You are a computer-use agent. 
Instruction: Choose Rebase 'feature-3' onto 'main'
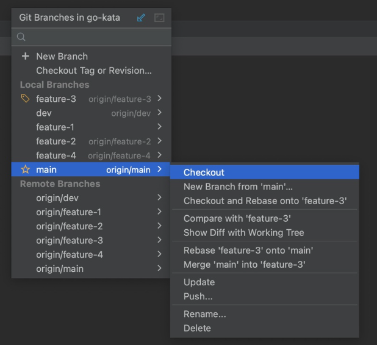pos(248,251)
